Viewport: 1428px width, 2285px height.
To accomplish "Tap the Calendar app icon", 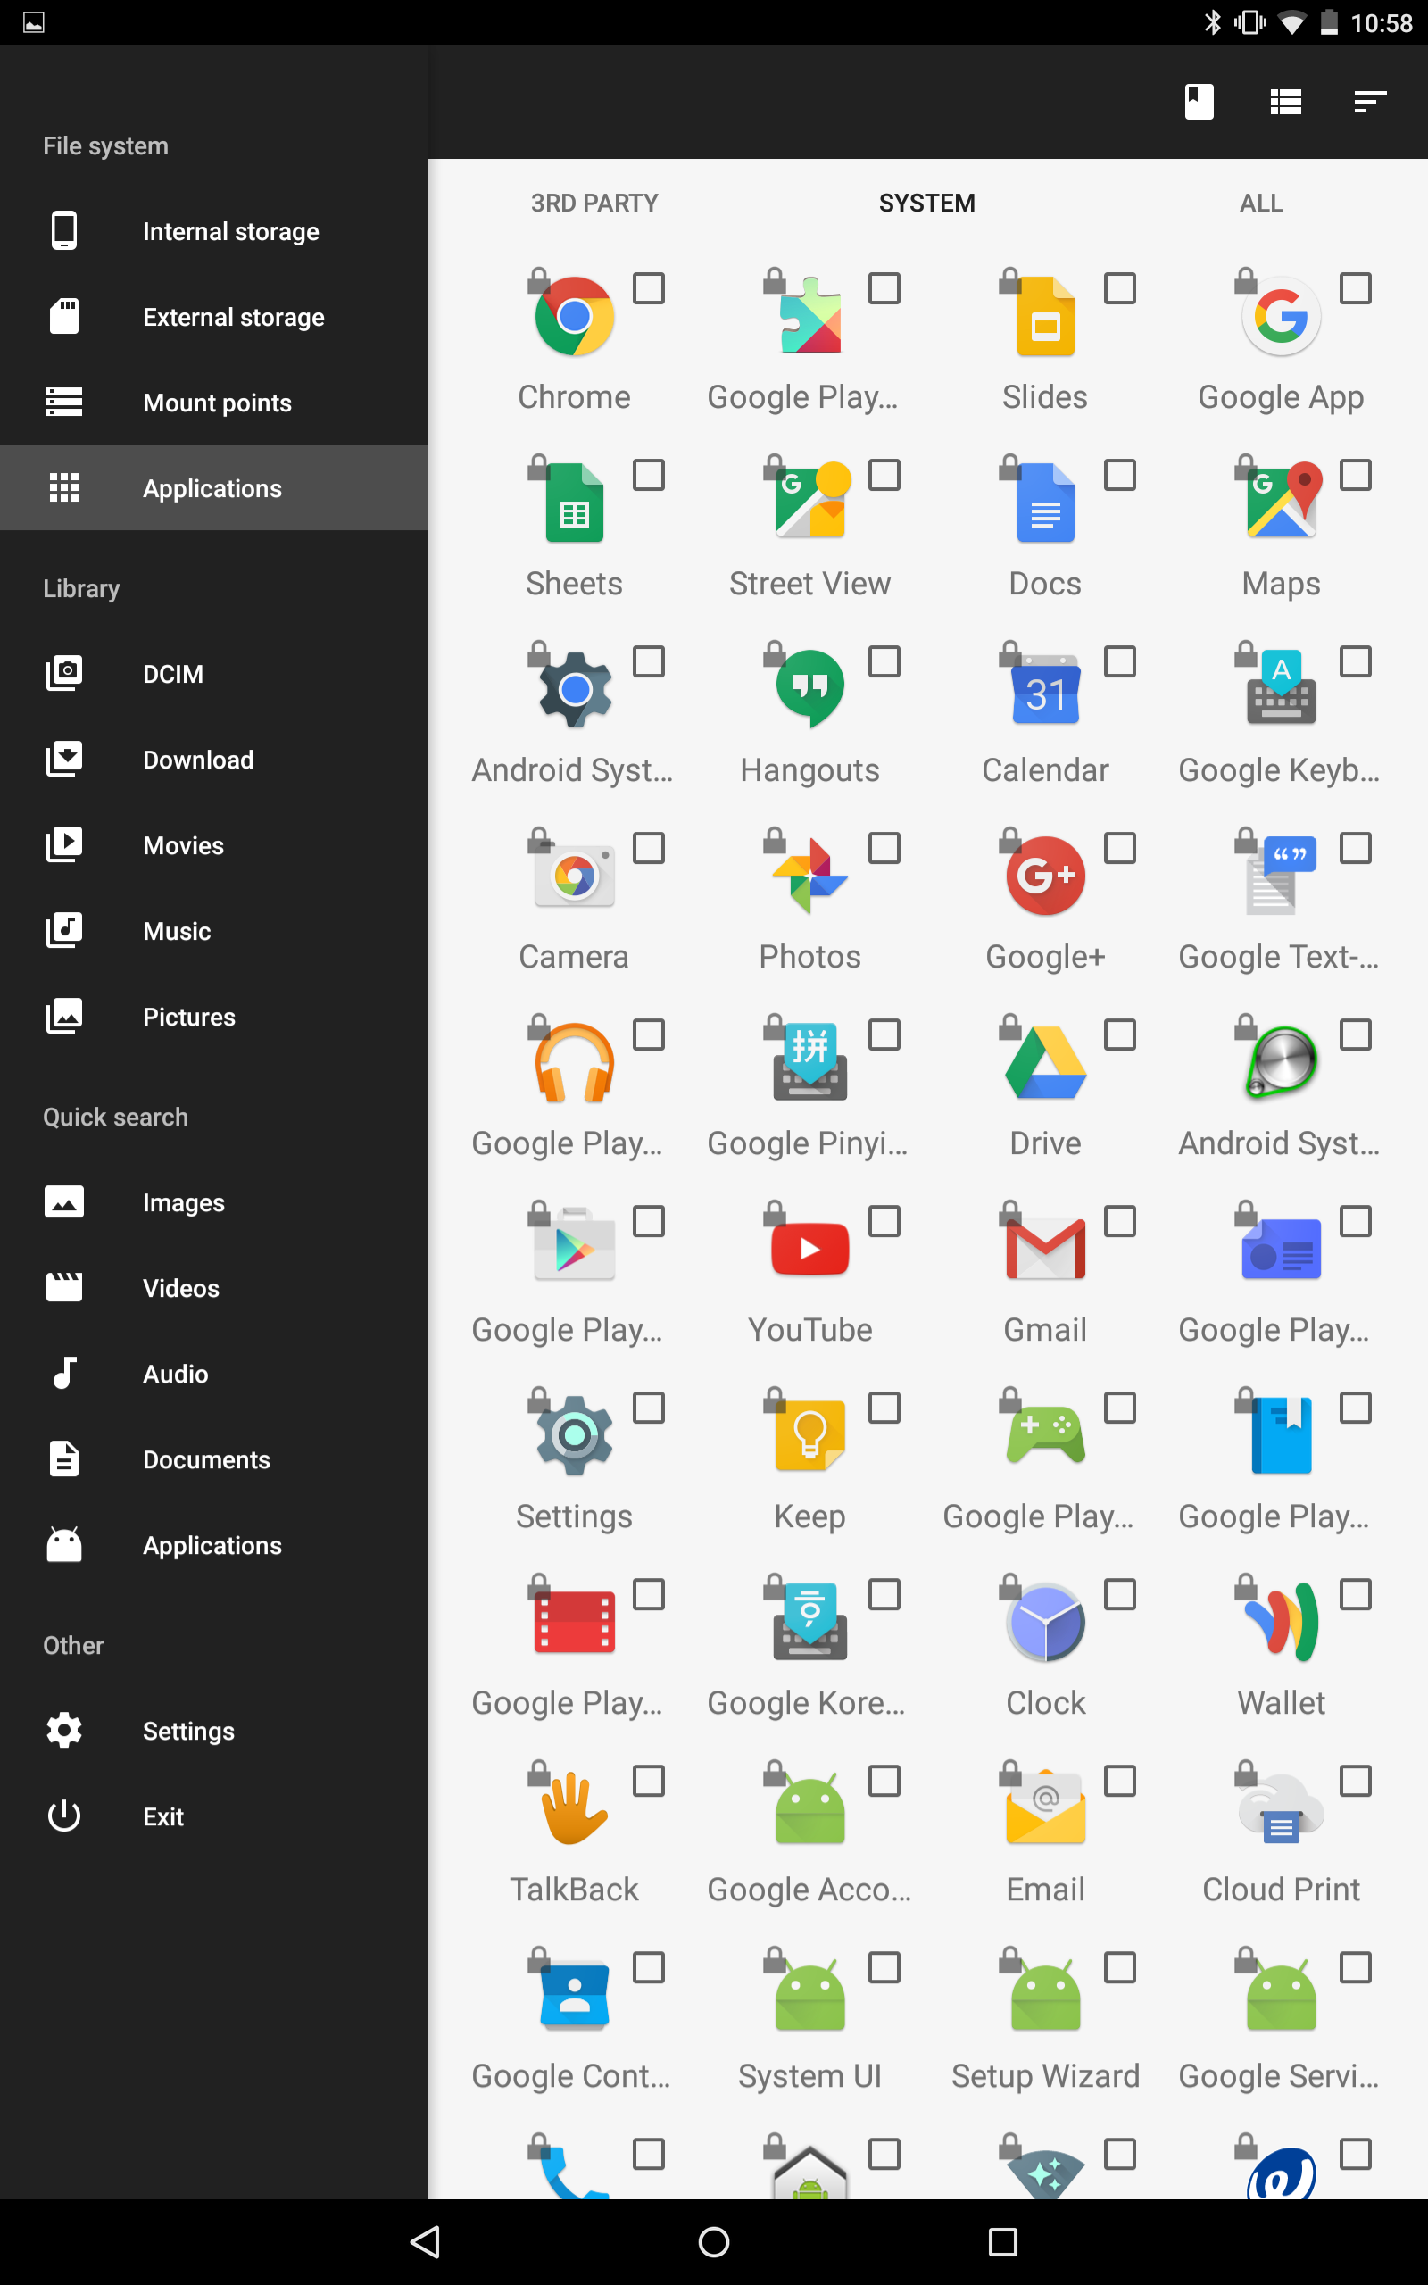I will (x=1045, y=688).
